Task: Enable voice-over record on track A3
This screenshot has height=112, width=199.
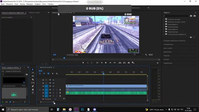Action: click(x=60, y=96)
